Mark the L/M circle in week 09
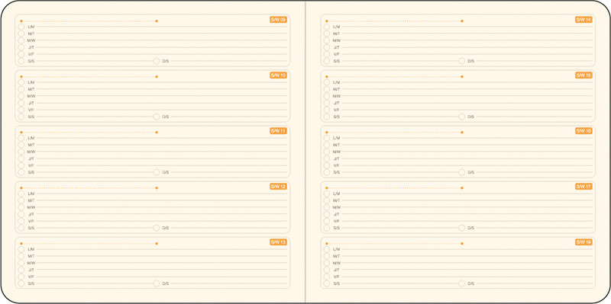 pyautogui.click(x=21, y=27)
